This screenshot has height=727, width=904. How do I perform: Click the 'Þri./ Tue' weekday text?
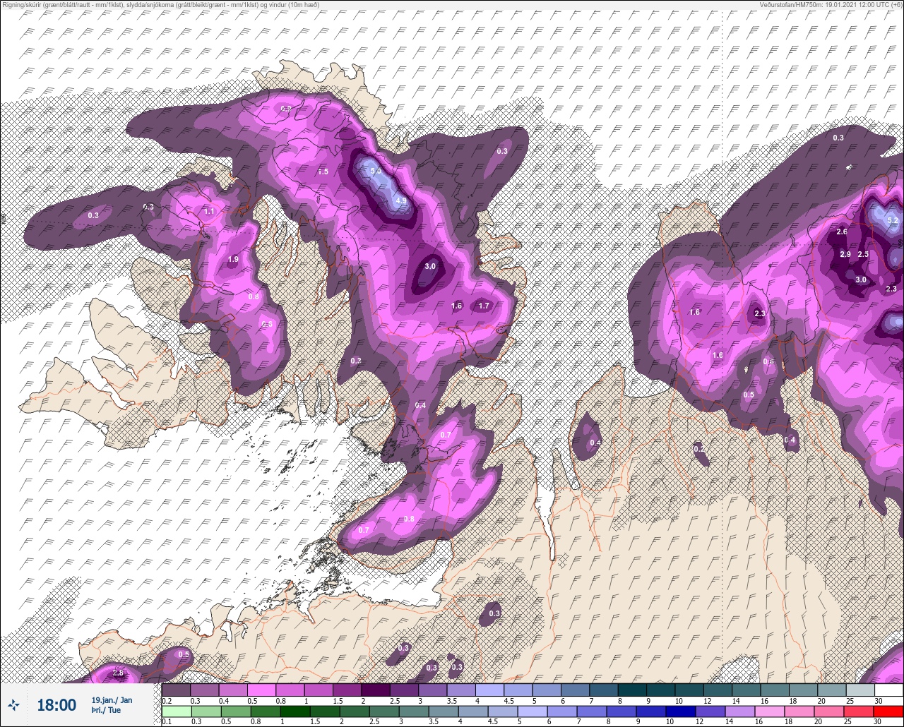click(106, 711)
